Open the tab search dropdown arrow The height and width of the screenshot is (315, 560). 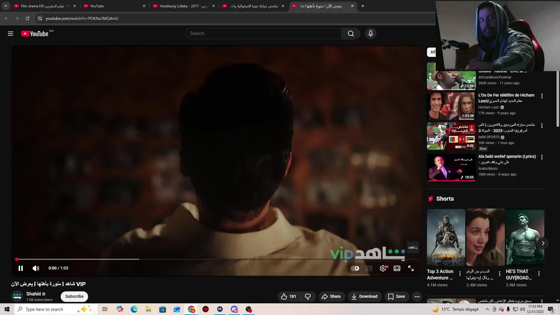coord(6,6)
